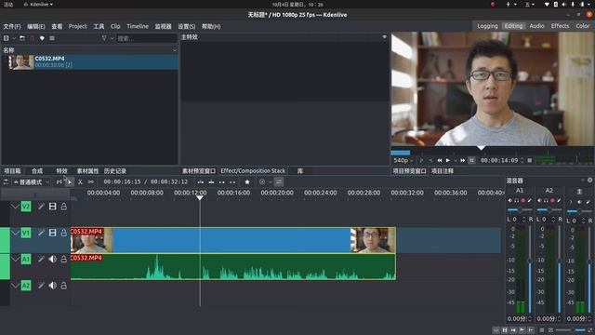The image size is (595, 335).
Task: Solo the A1 mixer channel headphones
Action: [x=517, y=201]
